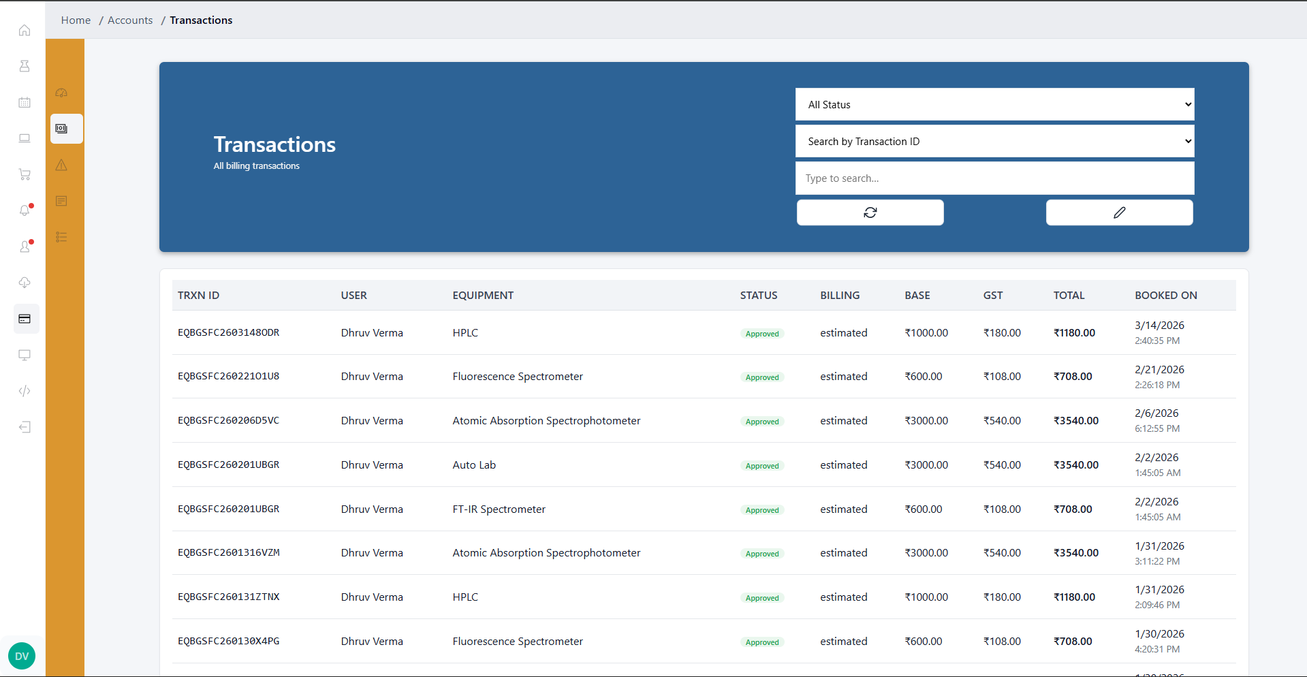Click the cloud download sidebar icon
The image size is (1307, 677).
[25, 283]
